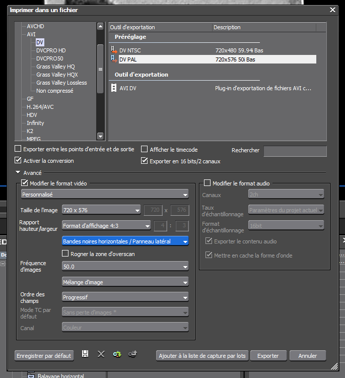
Task: Select H.264/AVC in the format tree
Action: (x=40, y=107)
